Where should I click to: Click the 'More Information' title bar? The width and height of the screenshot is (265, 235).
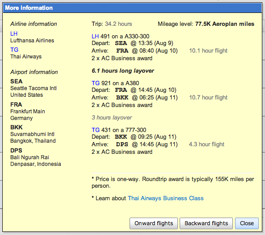coord(132,8)
